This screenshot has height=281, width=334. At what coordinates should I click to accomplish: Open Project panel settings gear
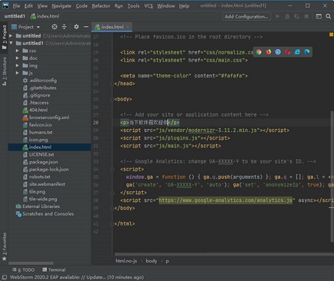pos(76,27)
